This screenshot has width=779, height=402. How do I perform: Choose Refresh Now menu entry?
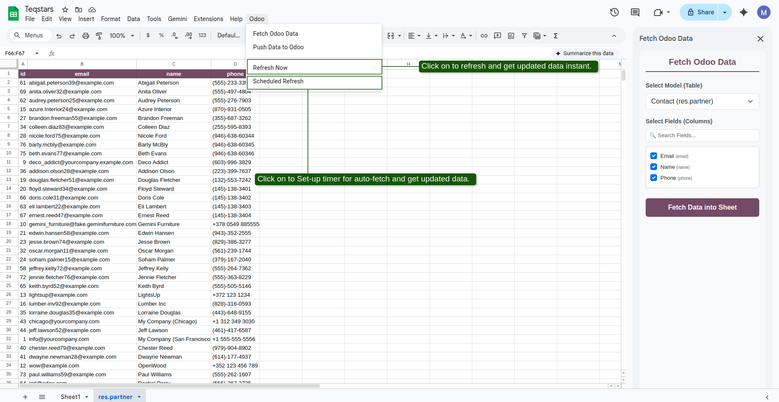[x=315, y=67]
